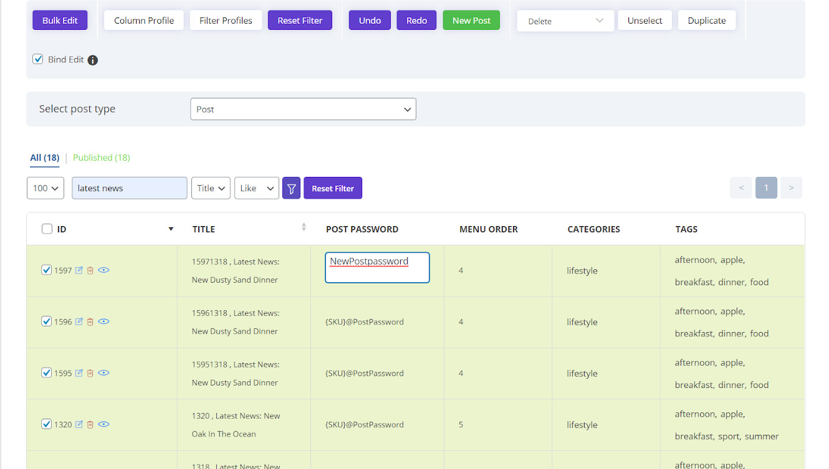Click the edit icon for post 1320

coord(78,424)
